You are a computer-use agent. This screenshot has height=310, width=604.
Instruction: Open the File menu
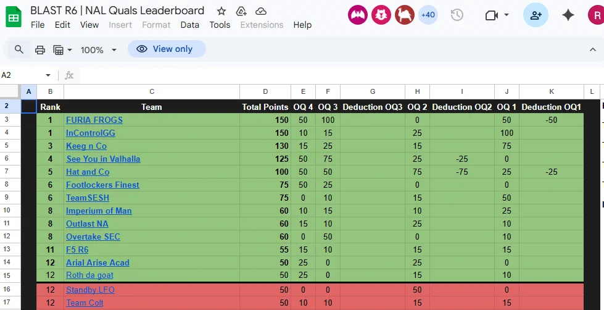(x=38, y=25)
